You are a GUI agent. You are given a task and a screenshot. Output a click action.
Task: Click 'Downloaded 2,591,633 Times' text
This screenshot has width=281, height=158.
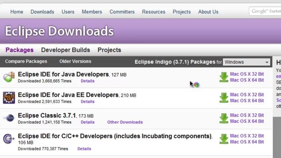(45, 101)
